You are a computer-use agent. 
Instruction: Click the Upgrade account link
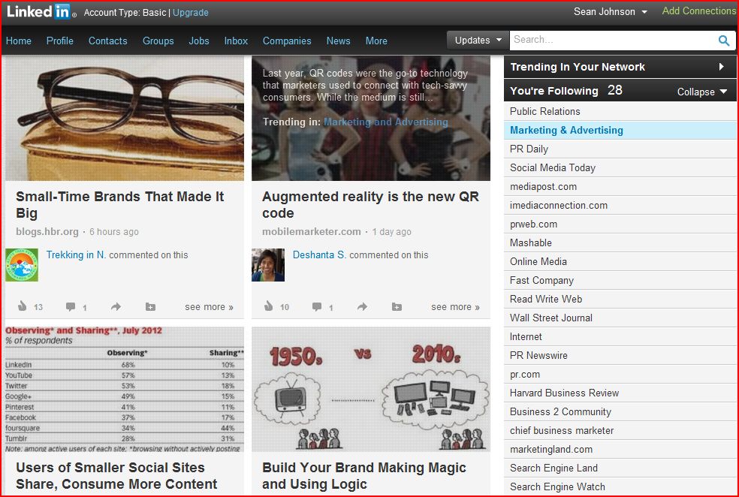(x=191, y=13)
